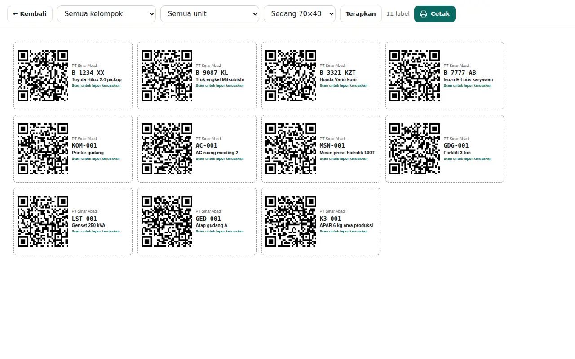575x359 pixels.
Task: Print labels using the Cetak button
Action: tap(435, 14)
